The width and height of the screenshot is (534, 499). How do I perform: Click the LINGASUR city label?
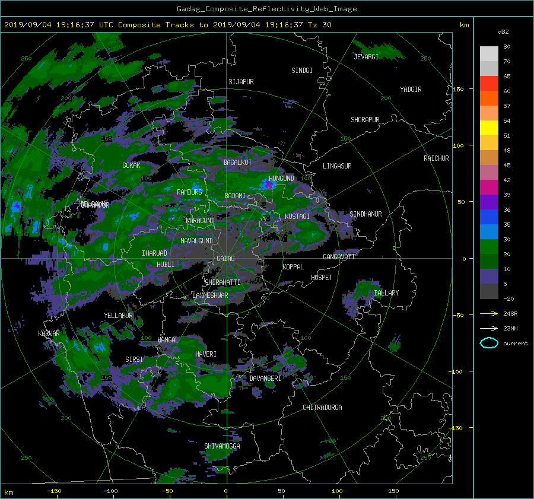pyautogui.click(x=337, y=166)
